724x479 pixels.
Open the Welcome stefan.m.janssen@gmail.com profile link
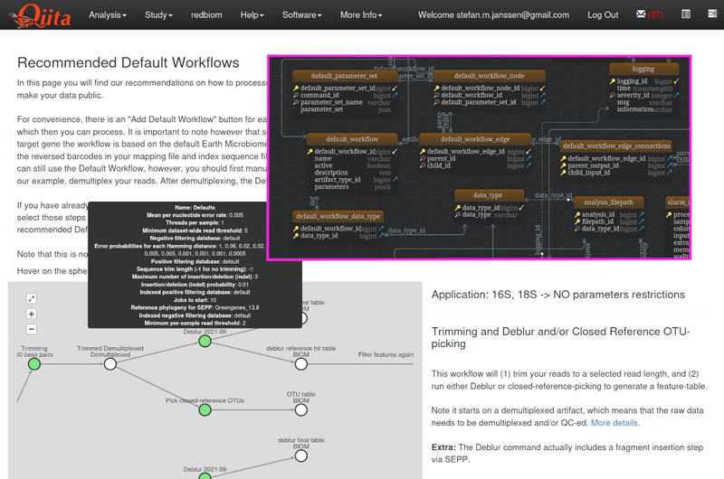(493, 14)
